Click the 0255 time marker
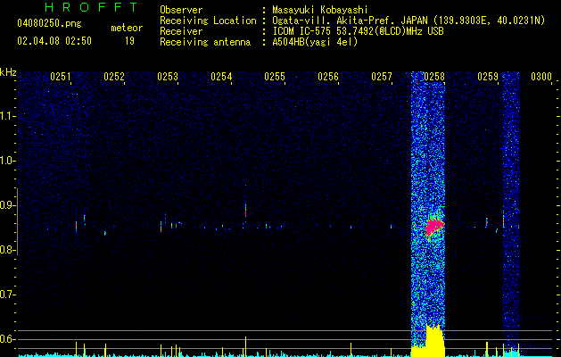Screen dimensions: 561x357 pos(275,77)
